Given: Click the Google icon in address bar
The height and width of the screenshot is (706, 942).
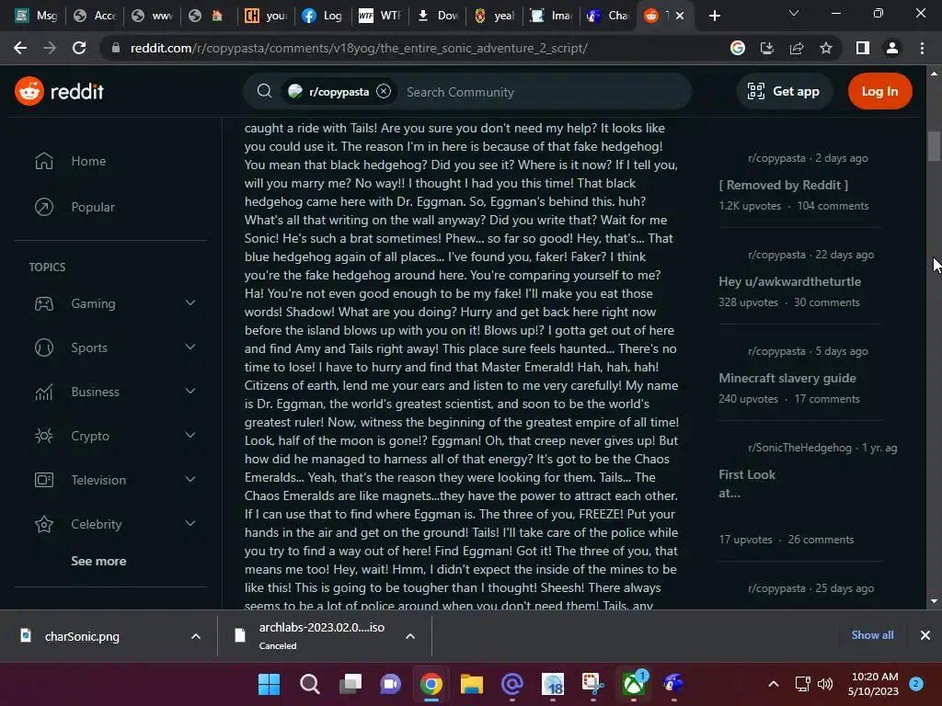Looking at the screenshot, I should coord(738,48).
